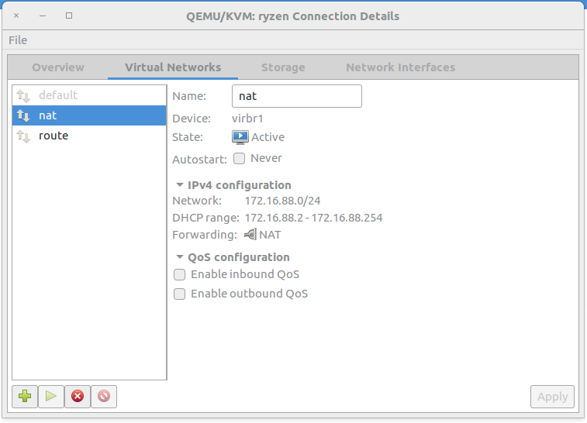
Task: Switch to the Overview tab
Action: (58, 67)
